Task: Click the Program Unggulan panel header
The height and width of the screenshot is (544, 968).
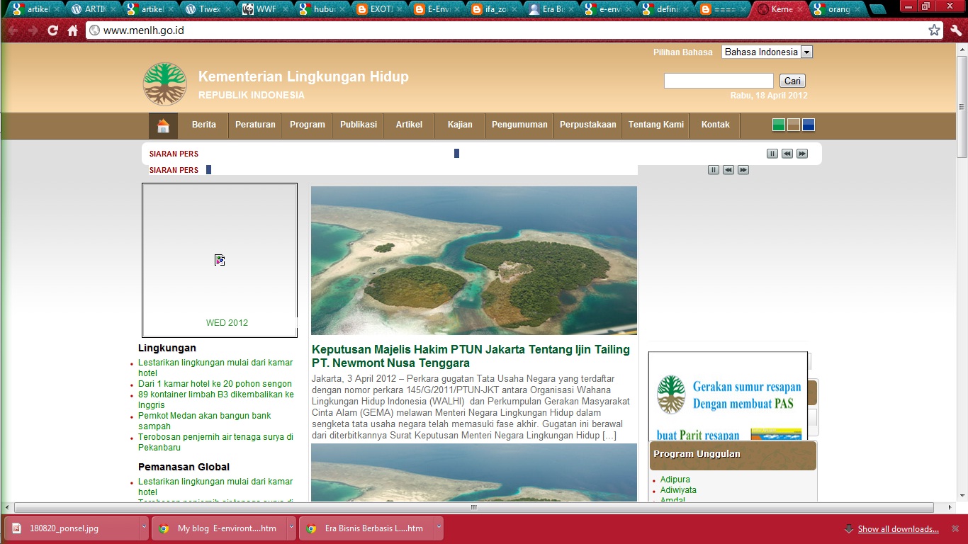Action: tap(733, 455)
